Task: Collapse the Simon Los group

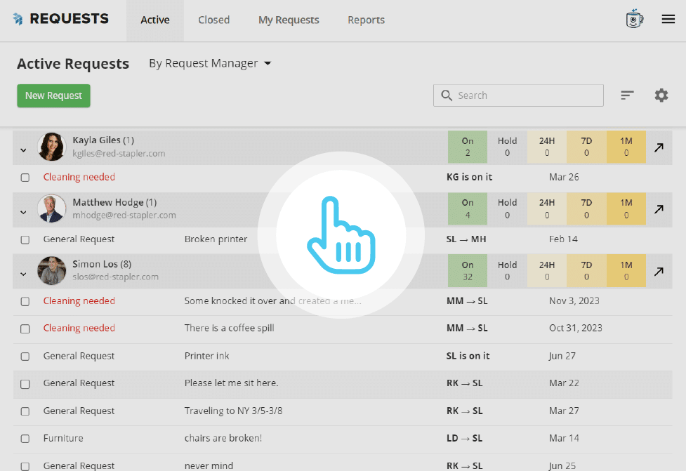Action: pos(23,274)
